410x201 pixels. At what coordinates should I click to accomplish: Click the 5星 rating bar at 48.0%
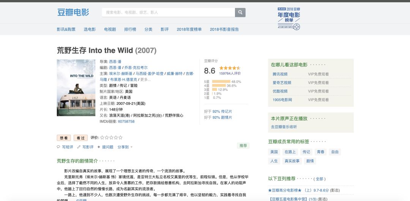point(221,82)
